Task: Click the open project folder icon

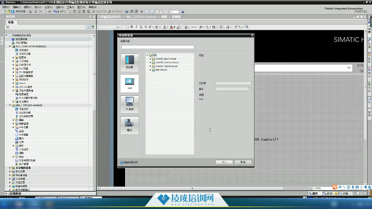Action: (x=8, y=12)
